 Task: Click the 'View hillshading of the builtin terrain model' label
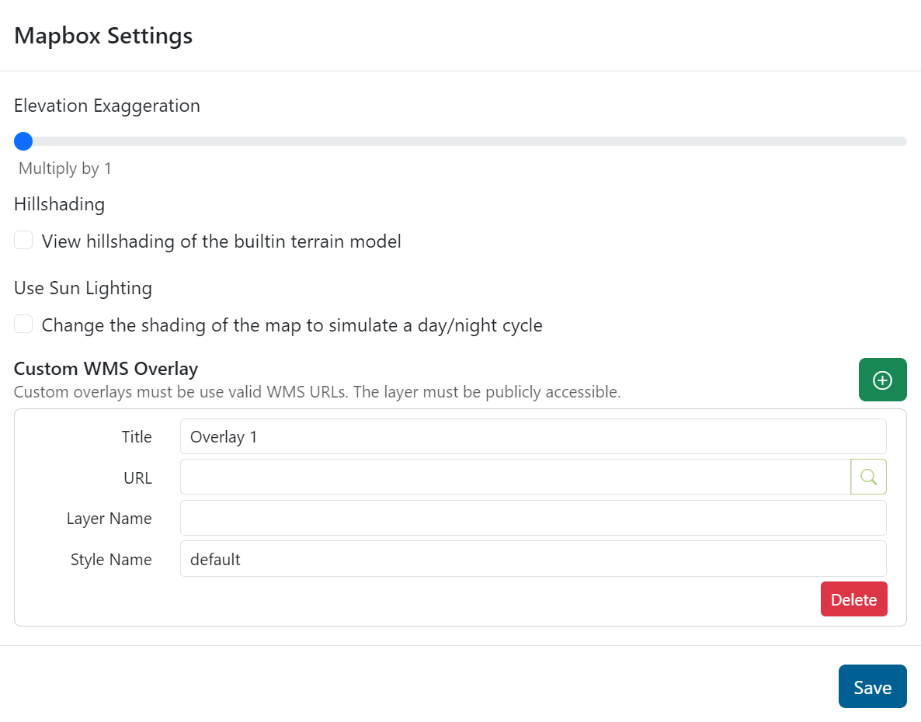pos(221,241)
